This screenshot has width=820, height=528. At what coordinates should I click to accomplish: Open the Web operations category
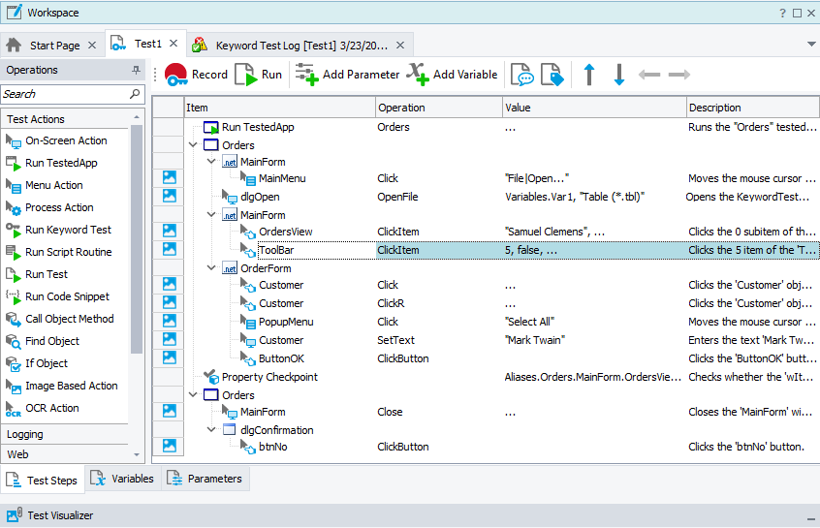[x=17, y=453]
